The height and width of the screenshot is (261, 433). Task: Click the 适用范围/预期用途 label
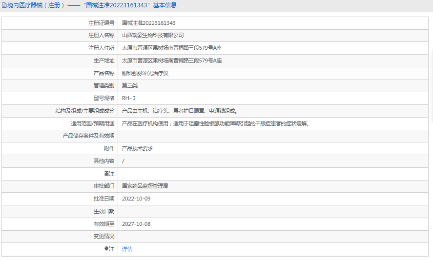[93, 123]
